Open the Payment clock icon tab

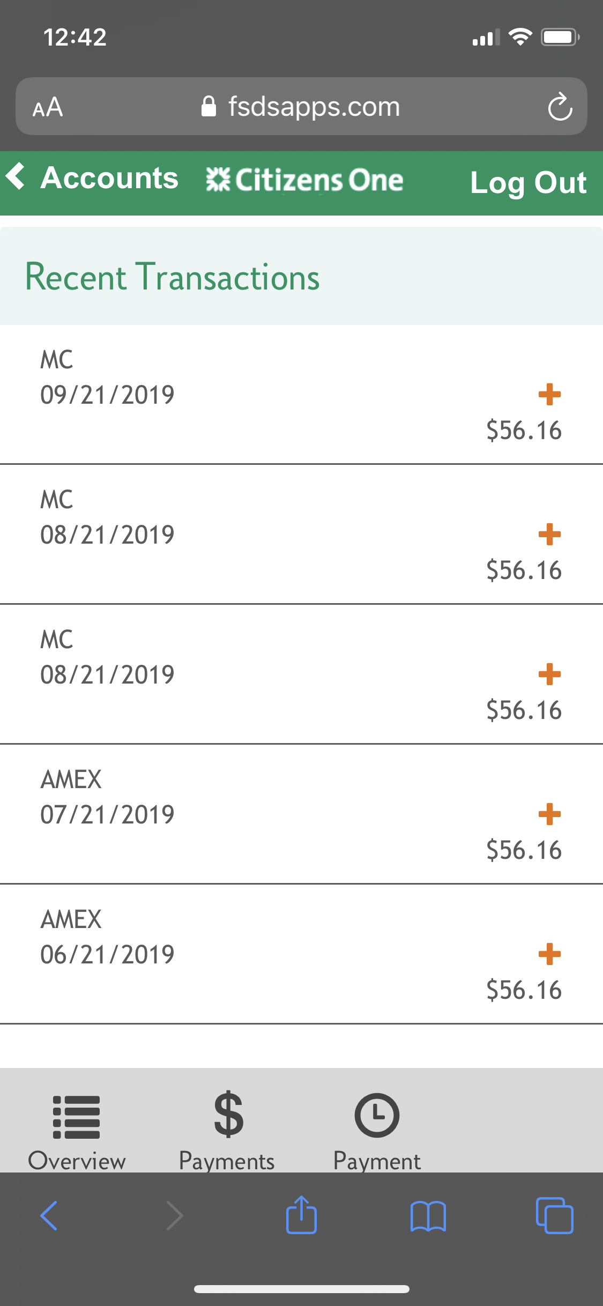(x=377, y=1115)
